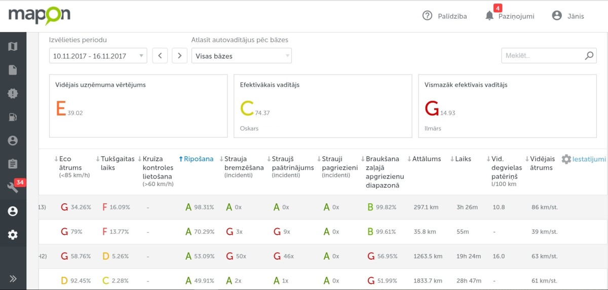Screen dimensions: 608x290
Task: Open the wrench maintenance icon with 34 badge
Action: (x=14, y=188)
